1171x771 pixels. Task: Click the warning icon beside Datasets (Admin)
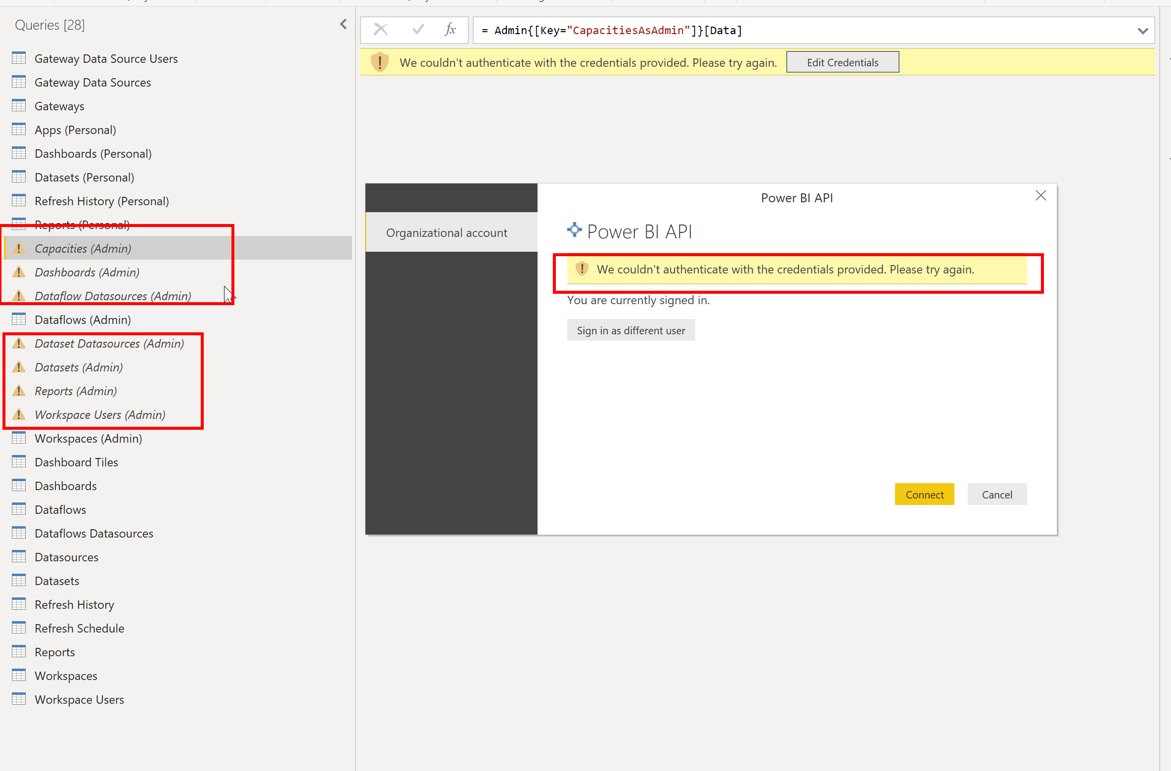pos(19,367)
